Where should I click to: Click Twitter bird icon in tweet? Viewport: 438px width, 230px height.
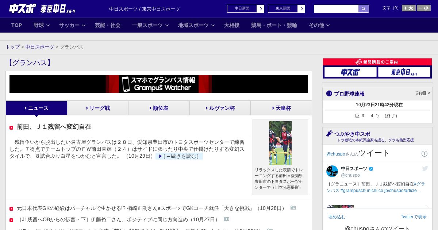(x=425, y=168)
